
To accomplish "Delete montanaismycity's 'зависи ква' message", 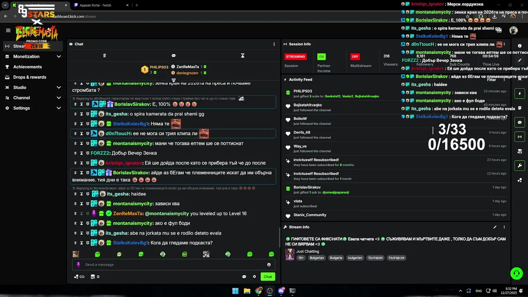I will (x=75, y=204).
